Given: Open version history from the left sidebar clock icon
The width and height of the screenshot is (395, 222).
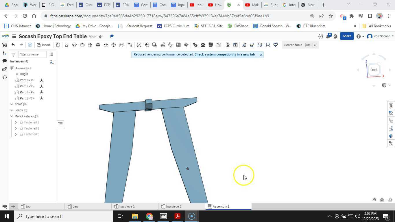Looking at the screenshot, I should pyautogui.click(x=4, y=77).
